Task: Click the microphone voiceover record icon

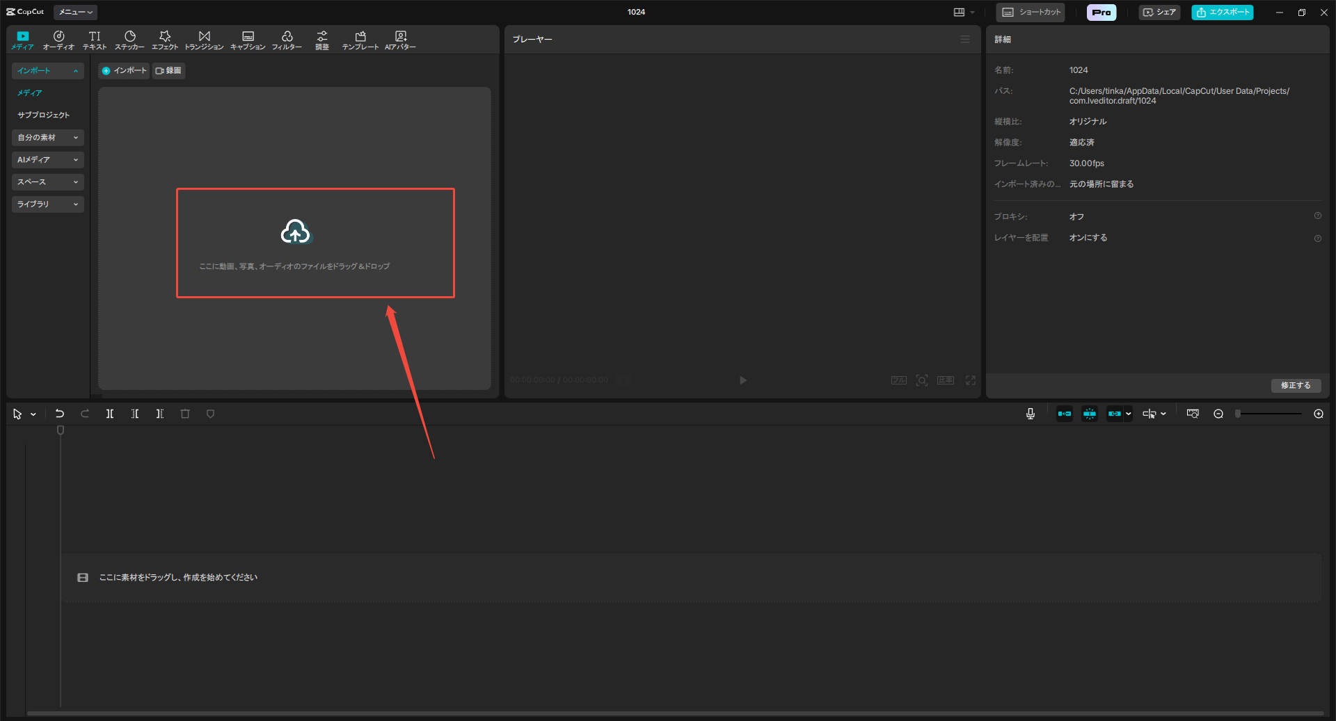Action: point(1031,414)
